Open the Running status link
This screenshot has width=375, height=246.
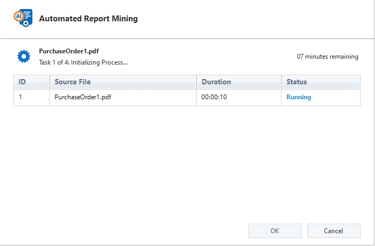299,97
